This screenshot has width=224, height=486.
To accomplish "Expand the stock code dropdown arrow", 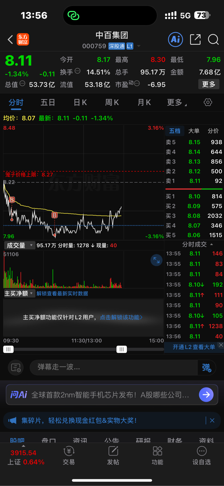I will [x=139, y=46].
